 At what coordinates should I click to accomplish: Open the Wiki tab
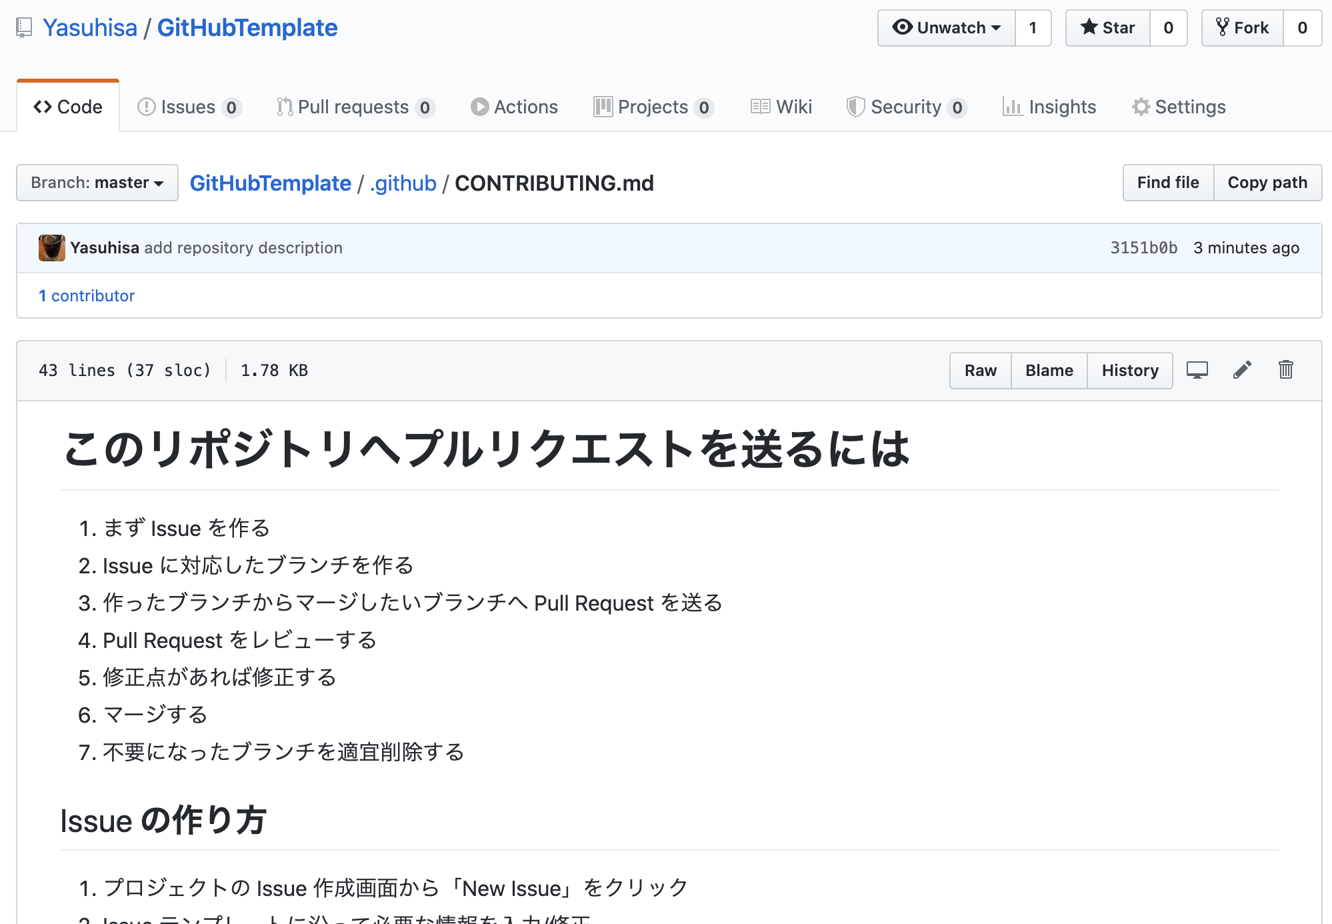tap(781, 107)
